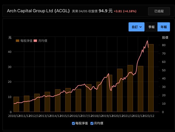Image resolution: width=175 pixels, height=132 pixels.
Task: Click the 已追蹤 follow button
Action: [x=159, y=11]
